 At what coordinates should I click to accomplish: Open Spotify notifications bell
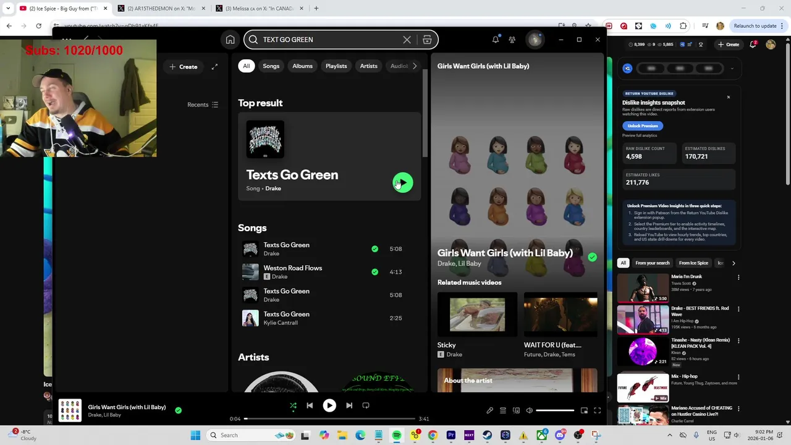pyautogui.click(x=495, y=40)
